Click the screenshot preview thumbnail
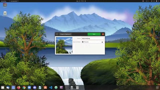 click(x=64, y=45)
